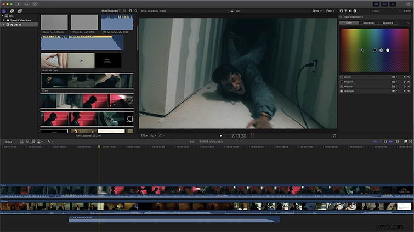Toggle the Browser panel visibility

(x=376, y=4)
